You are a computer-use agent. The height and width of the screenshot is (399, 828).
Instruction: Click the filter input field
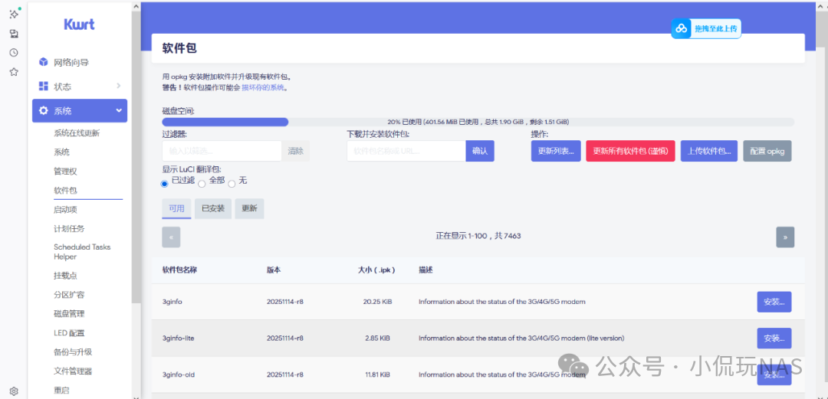click(222, 151)
